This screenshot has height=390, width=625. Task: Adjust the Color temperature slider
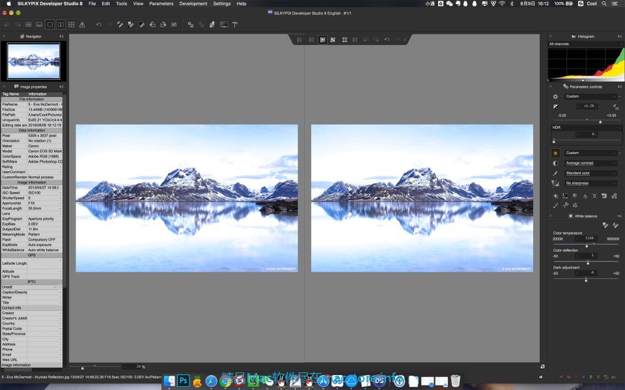tap(587, 246)
